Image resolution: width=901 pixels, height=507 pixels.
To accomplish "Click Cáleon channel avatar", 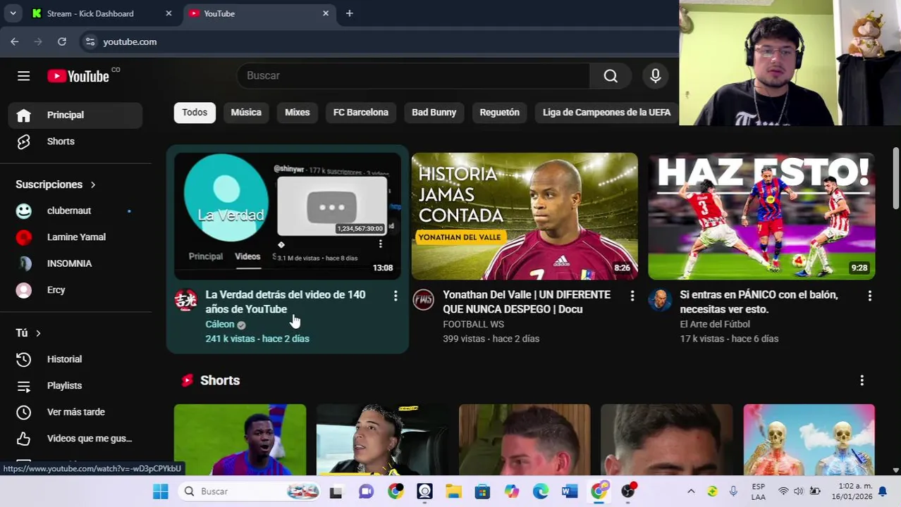I will click(186, 300).
